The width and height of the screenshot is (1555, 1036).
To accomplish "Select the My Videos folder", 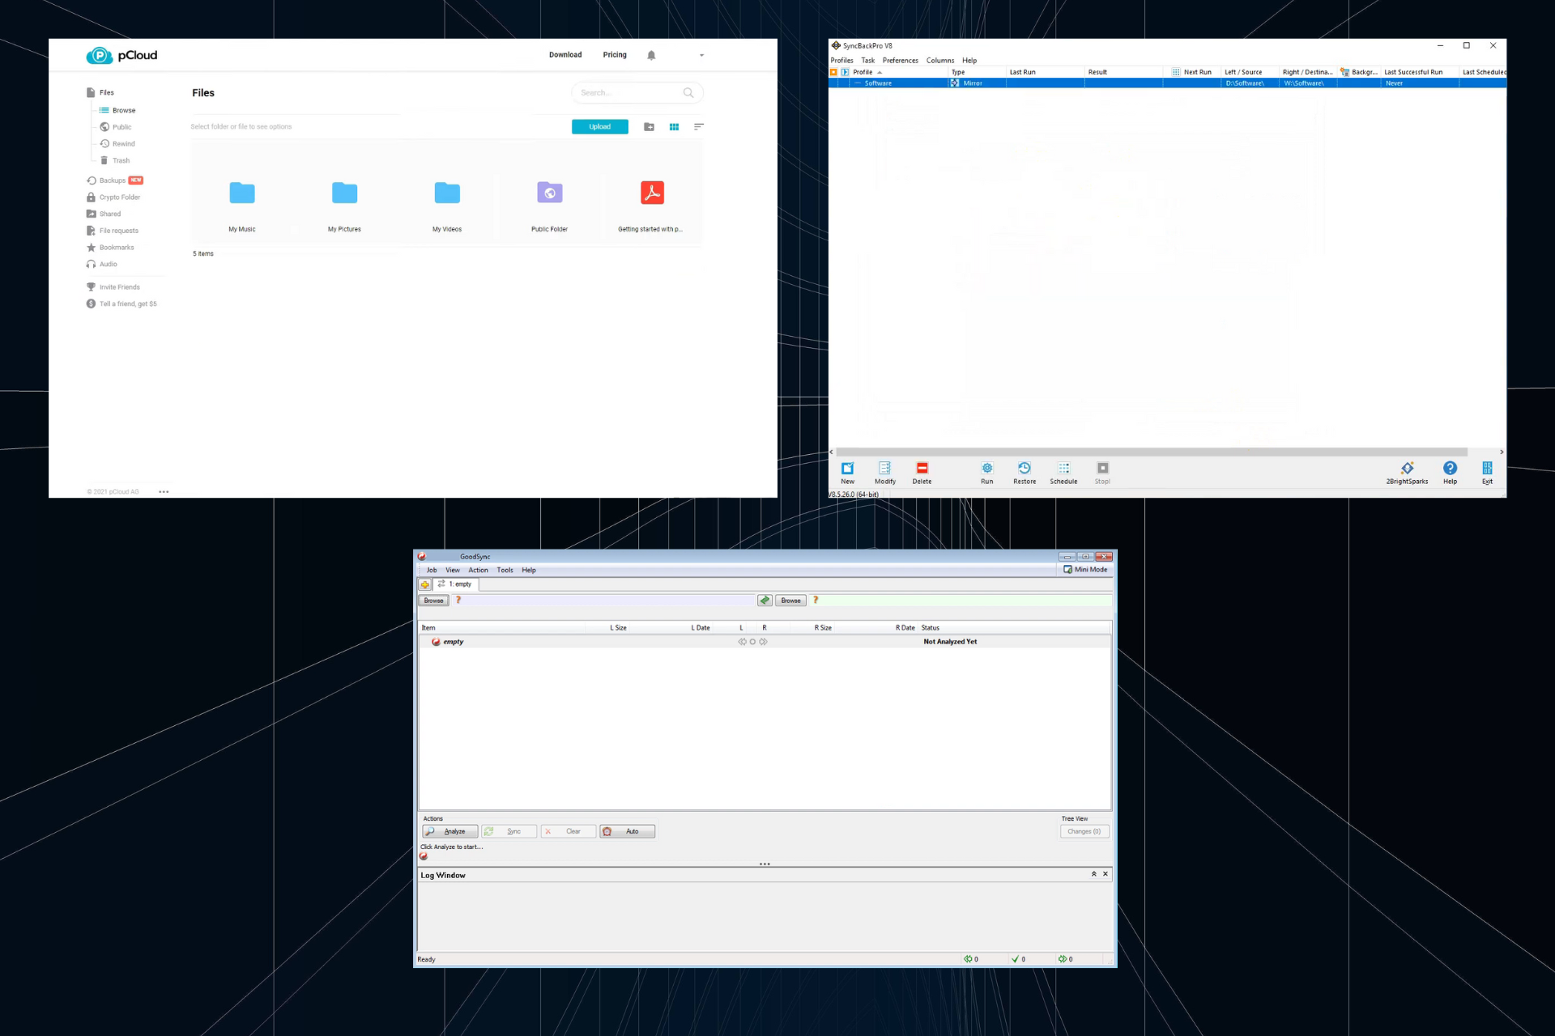I will click(447, 193).
